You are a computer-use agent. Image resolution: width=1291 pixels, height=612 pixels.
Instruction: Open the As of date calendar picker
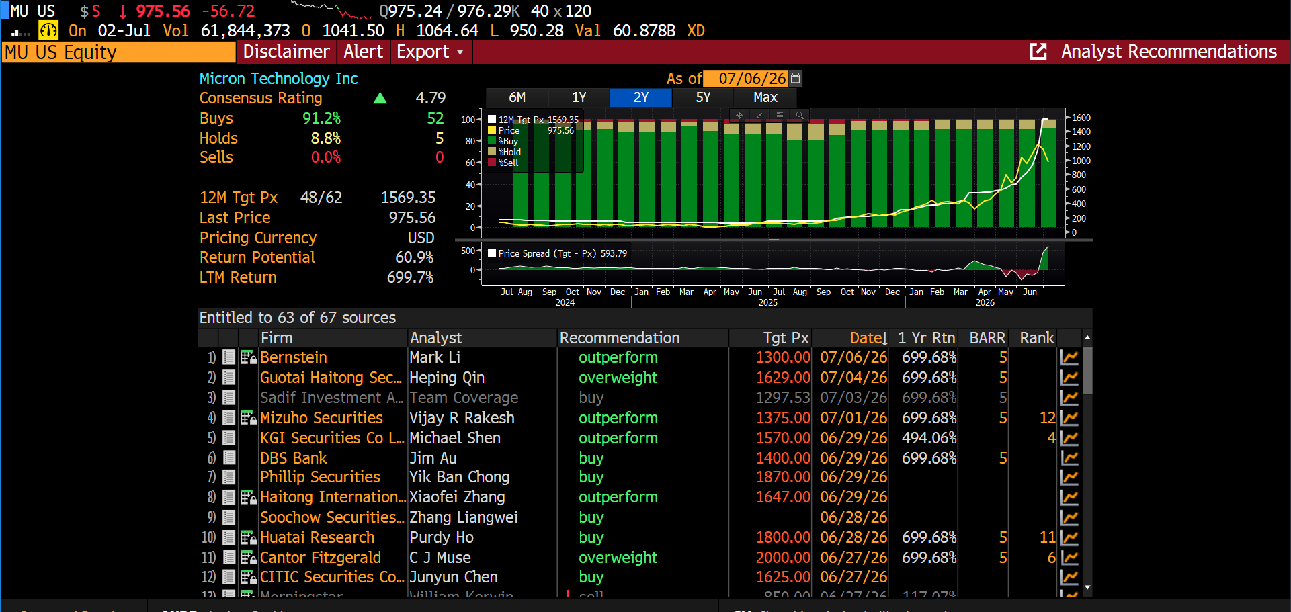pyautogui.click(x=796, y=79)
